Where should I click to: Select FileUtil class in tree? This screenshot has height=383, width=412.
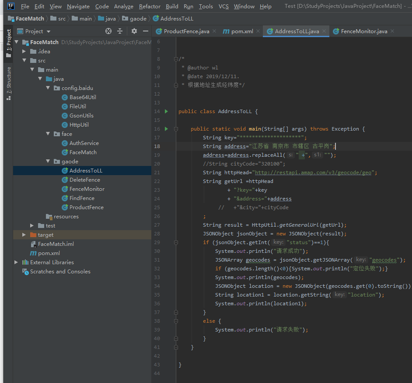[77, 107]
